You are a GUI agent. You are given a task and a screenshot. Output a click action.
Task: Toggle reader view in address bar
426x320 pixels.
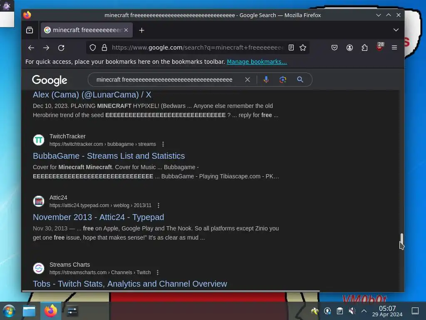pos(291,47)
